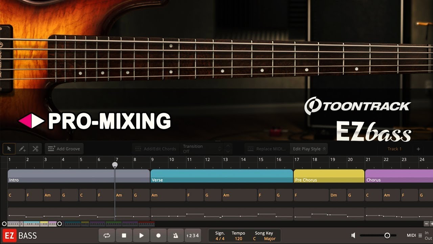Mute output with the speaker icon
The height and width of the screenshot is (244, 433).
coord(353,236)
